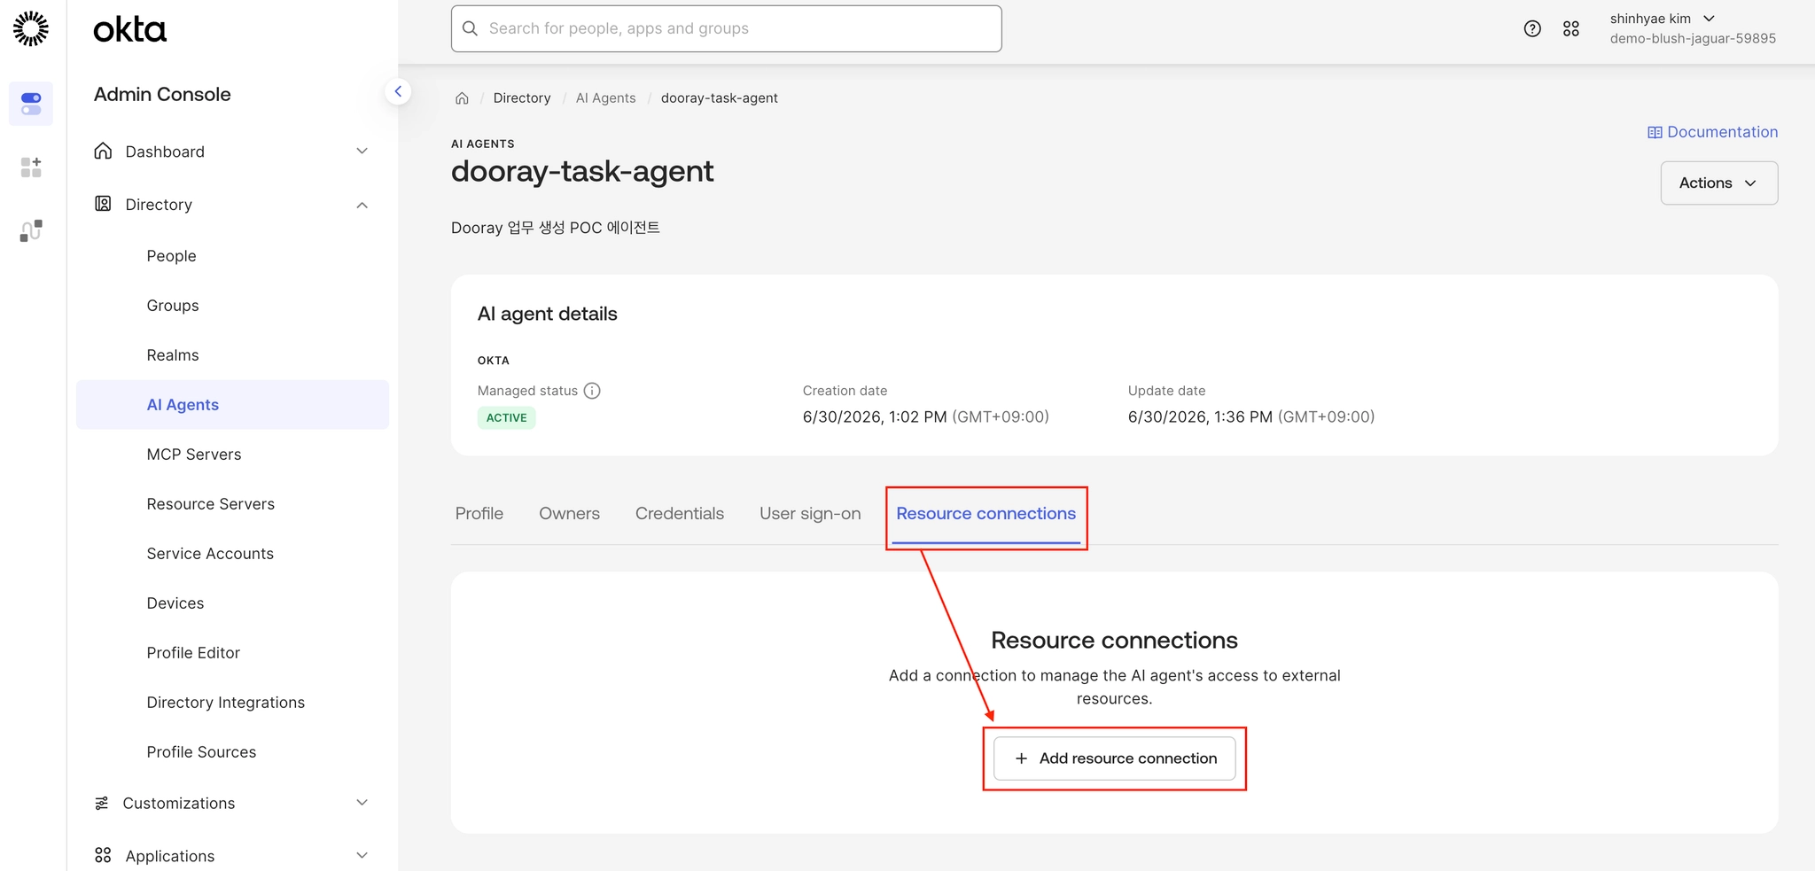This screenshot has height=871, width=1815.
Task: Open Profile Sources in the sidebar
Action: coord(232,752)
